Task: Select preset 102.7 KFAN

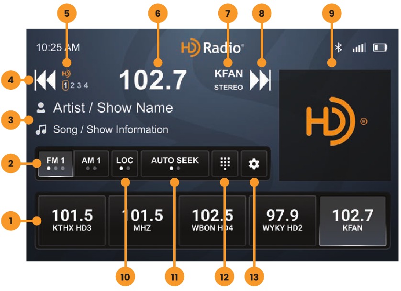Action: 353,221
